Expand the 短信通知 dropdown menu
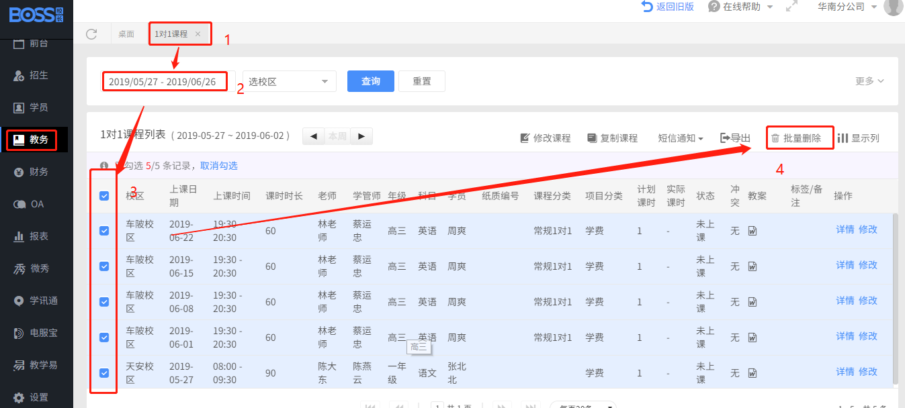This screenshot has width=905, height=408. click(x=681, y=138)
